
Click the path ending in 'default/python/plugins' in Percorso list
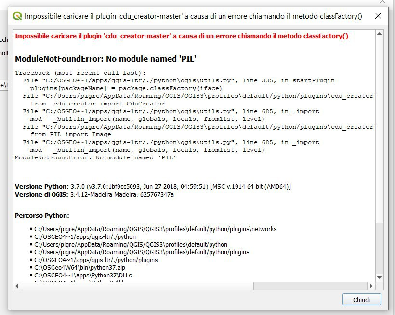click(x=142, y=252)
